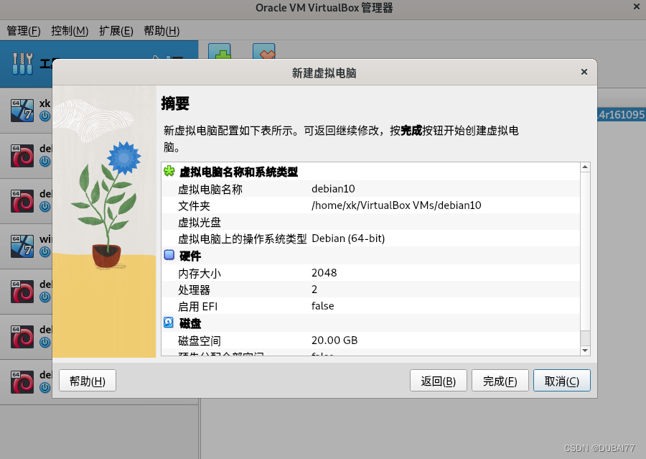This screenshot has width=646, height=459.
Task: Click the Debian (64-bit) value
Action: tap(348, 238)
